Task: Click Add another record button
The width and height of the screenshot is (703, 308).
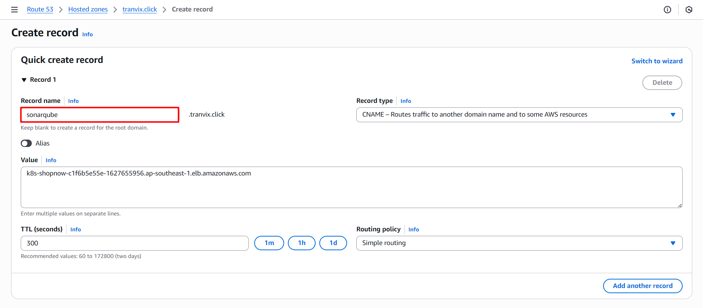Action: pyautogui.click(x=642, y=286)
